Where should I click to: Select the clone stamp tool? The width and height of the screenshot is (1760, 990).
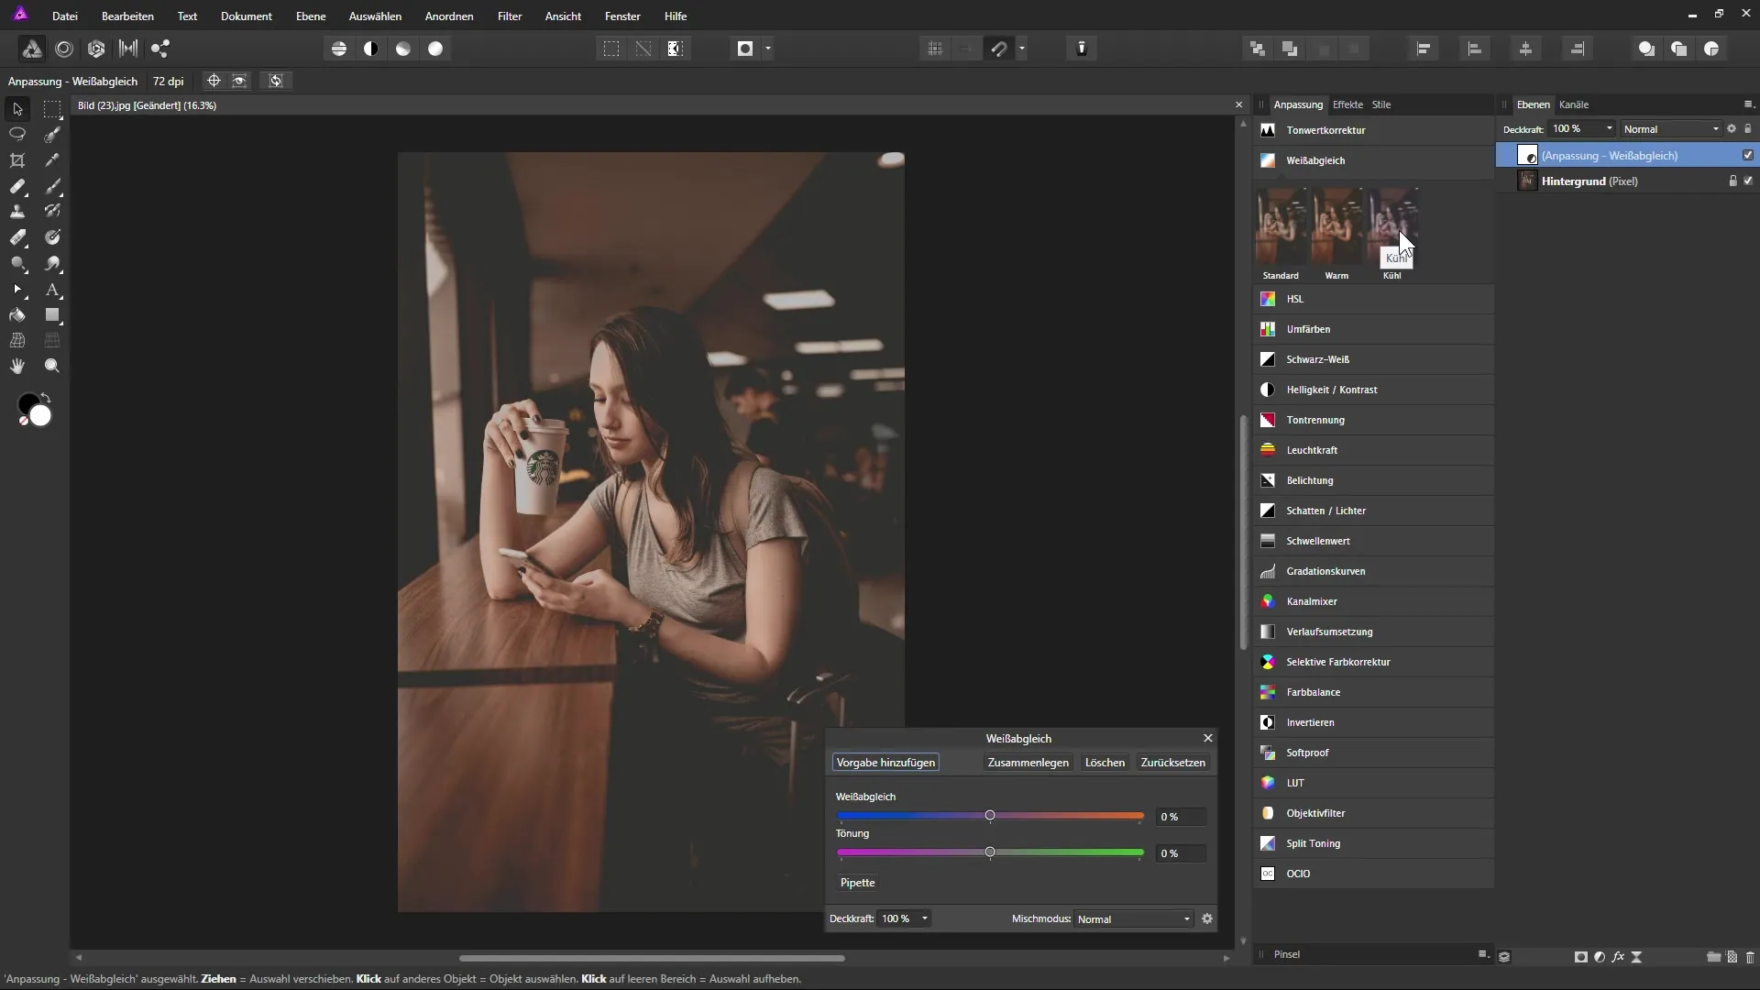17,212
